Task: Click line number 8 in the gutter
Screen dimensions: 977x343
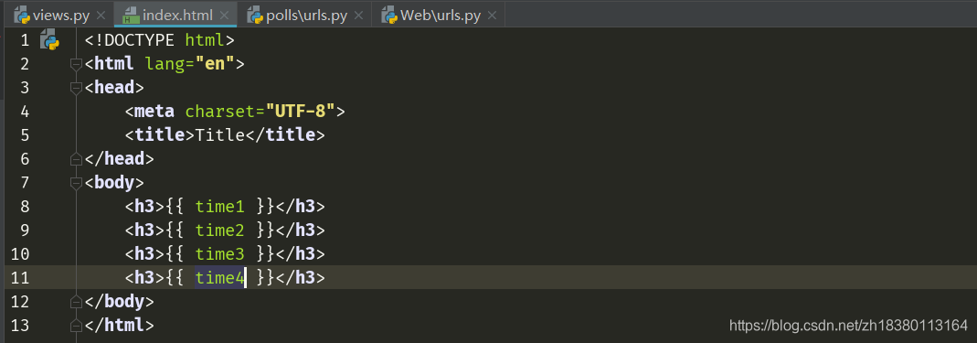Action: 25,207
